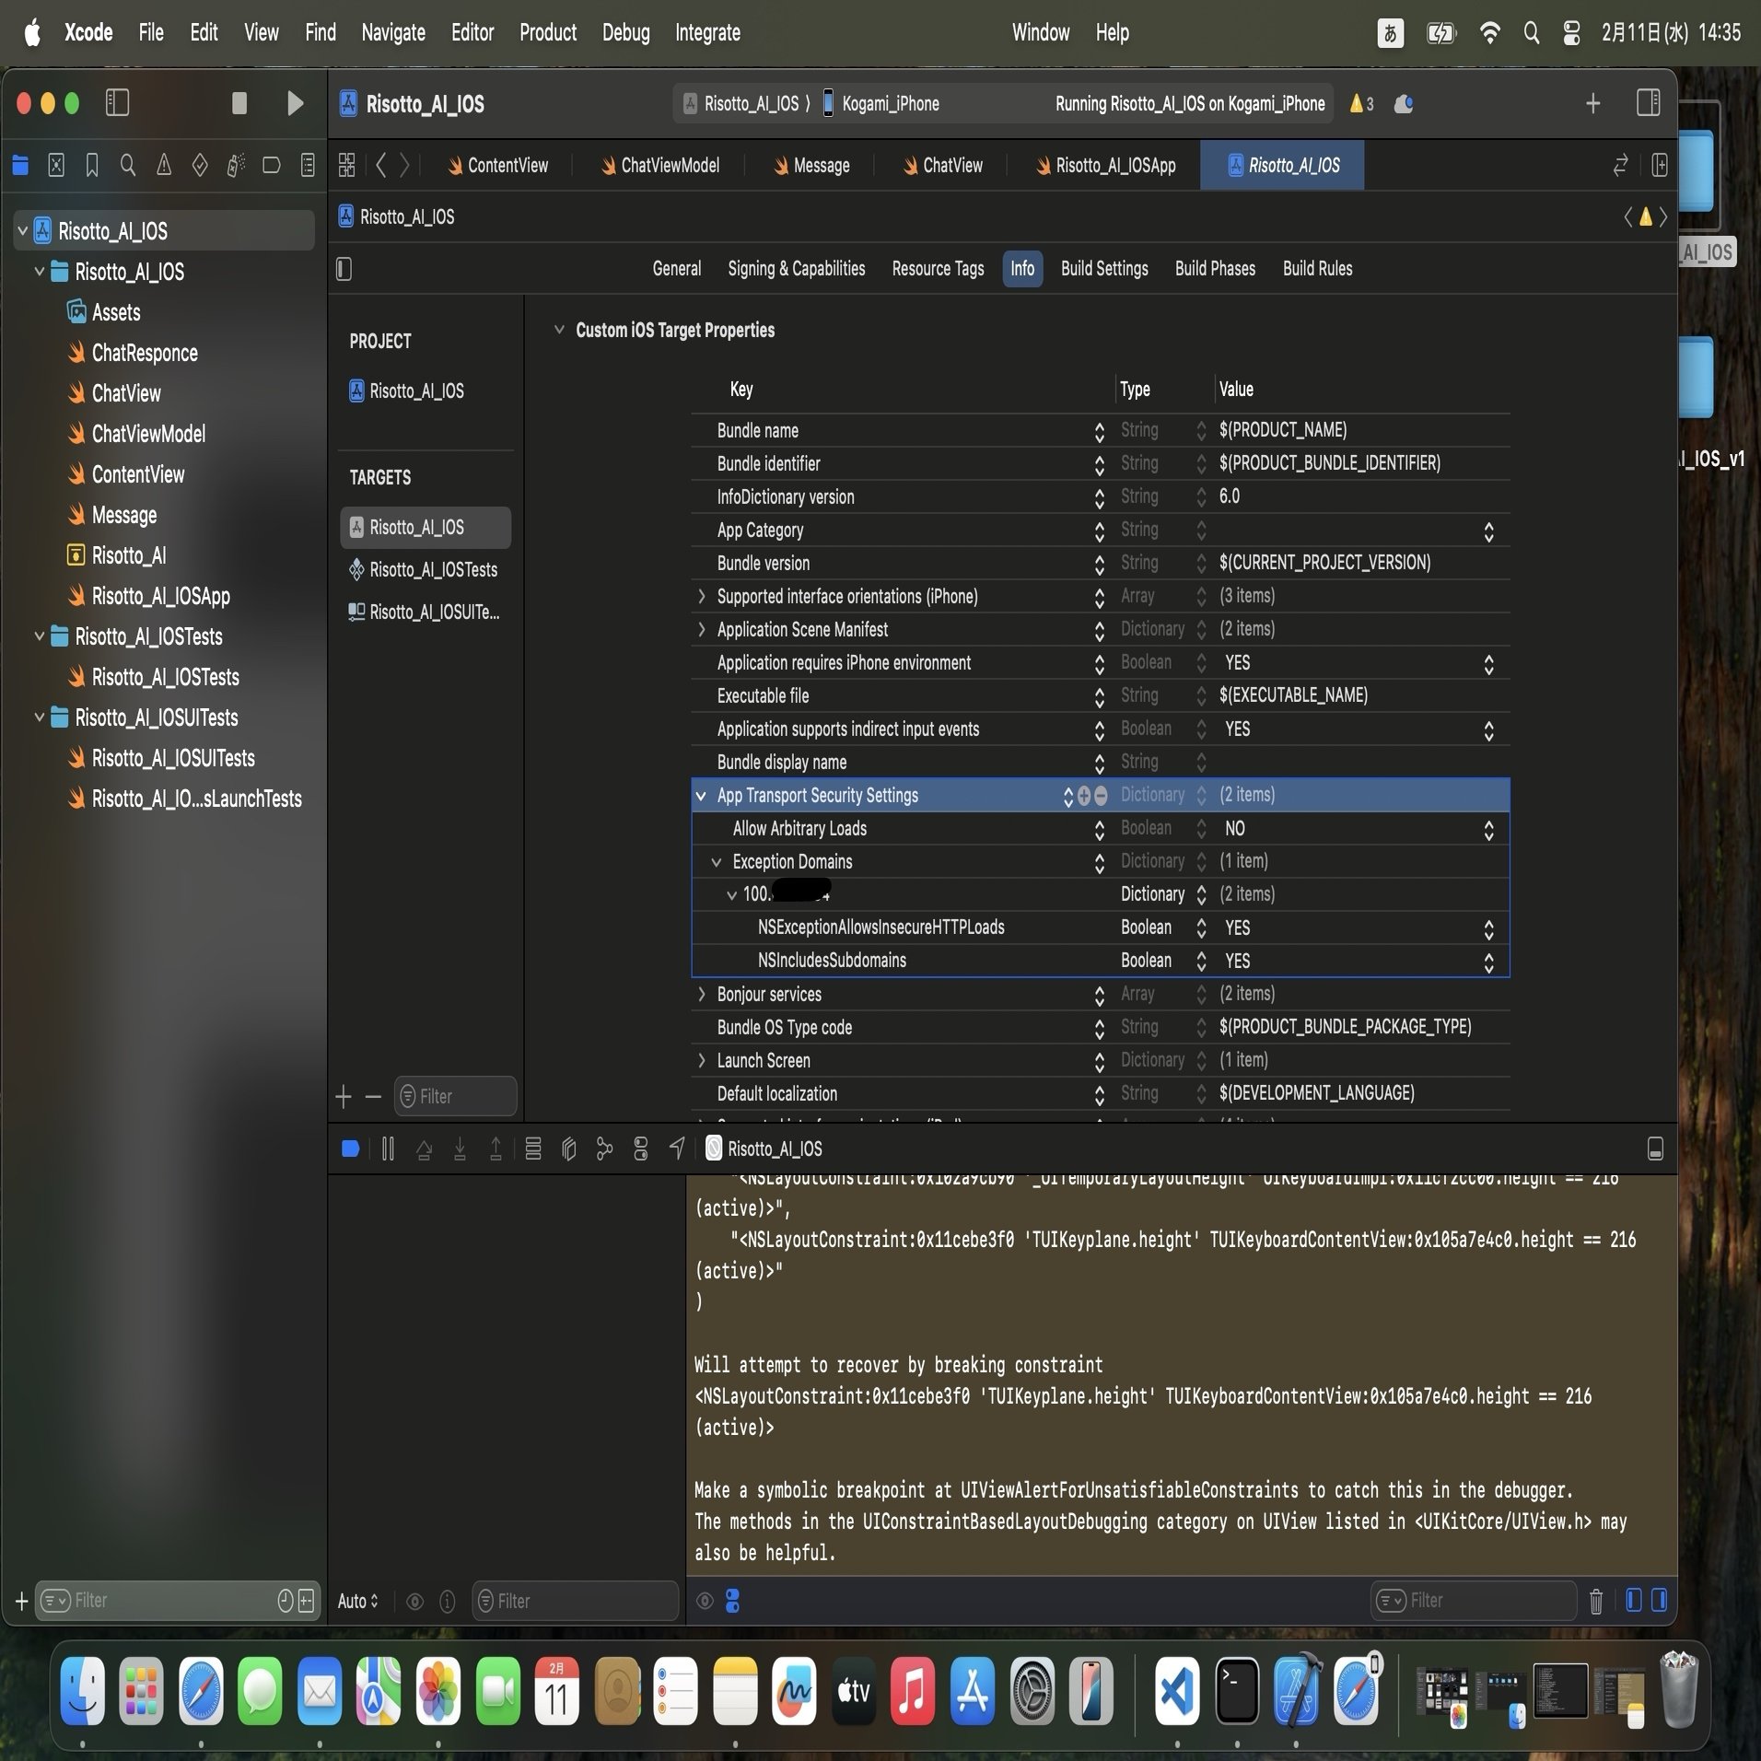1761x1761 pixels.
Task: Open the Test navigator diamond icon
Action: 200,166
